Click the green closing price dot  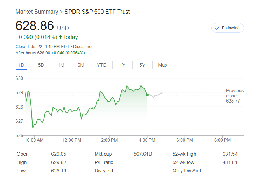pos(147,95)
